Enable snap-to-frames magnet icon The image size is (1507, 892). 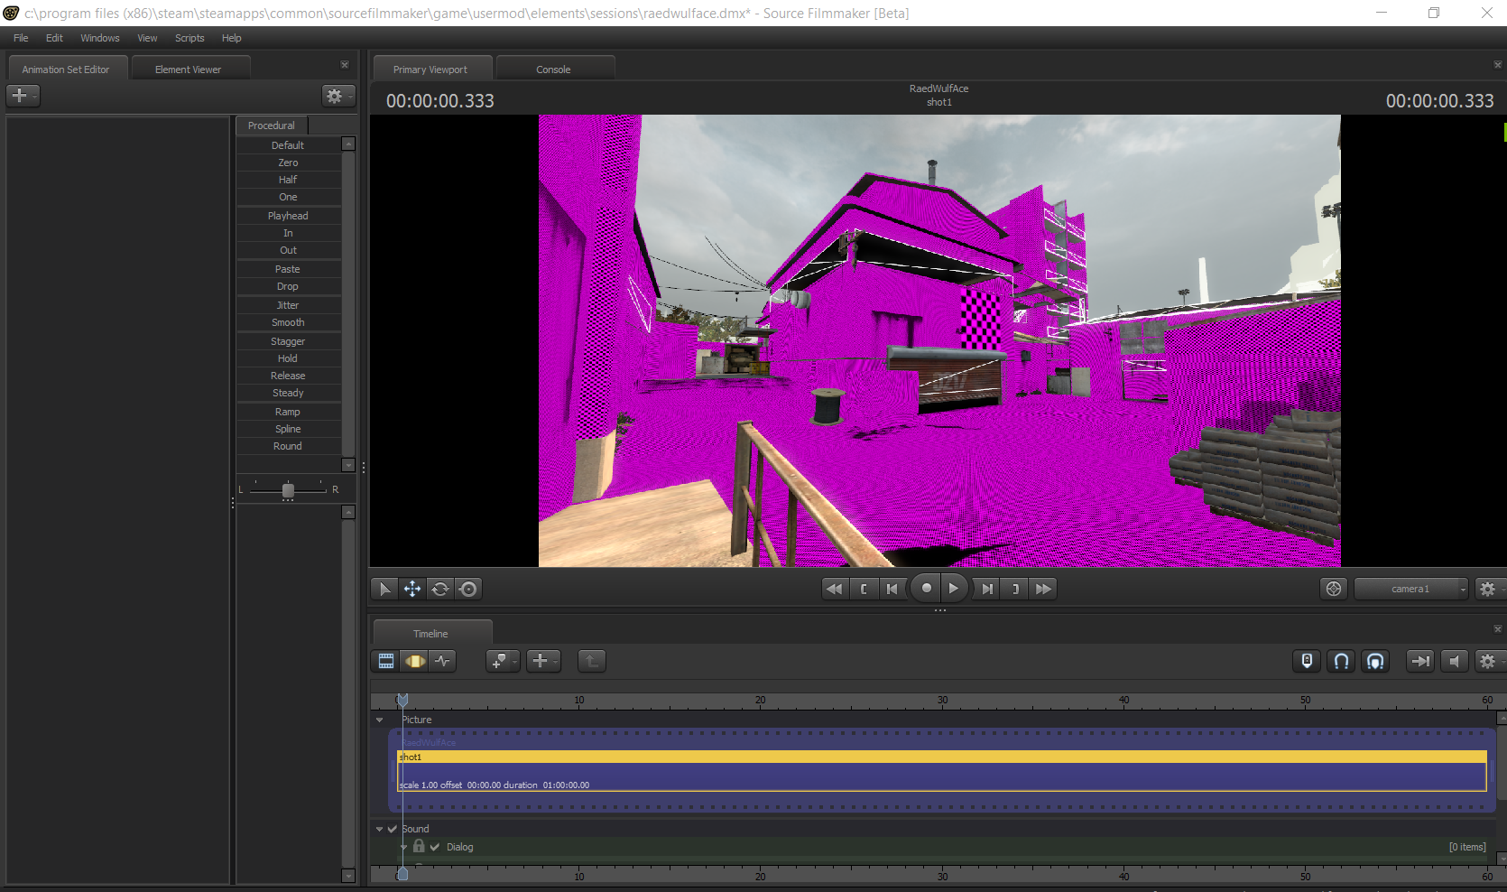[1341, 661]
